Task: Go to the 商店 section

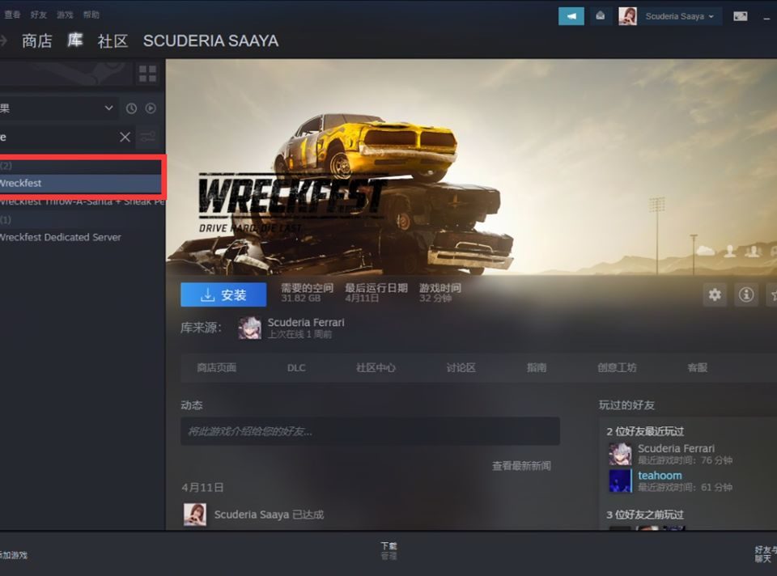Action: pos(36,40)
